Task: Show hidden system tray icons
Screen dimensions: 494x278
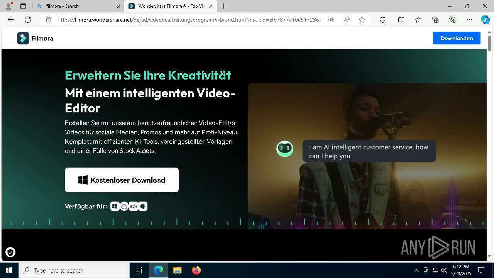Action: 416,270
